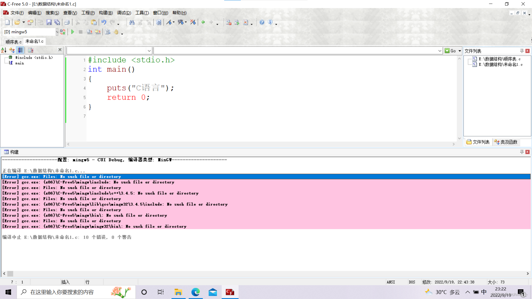Open the Go button dropdown arrow
The image size is (532, 299).
click(460, 51)
